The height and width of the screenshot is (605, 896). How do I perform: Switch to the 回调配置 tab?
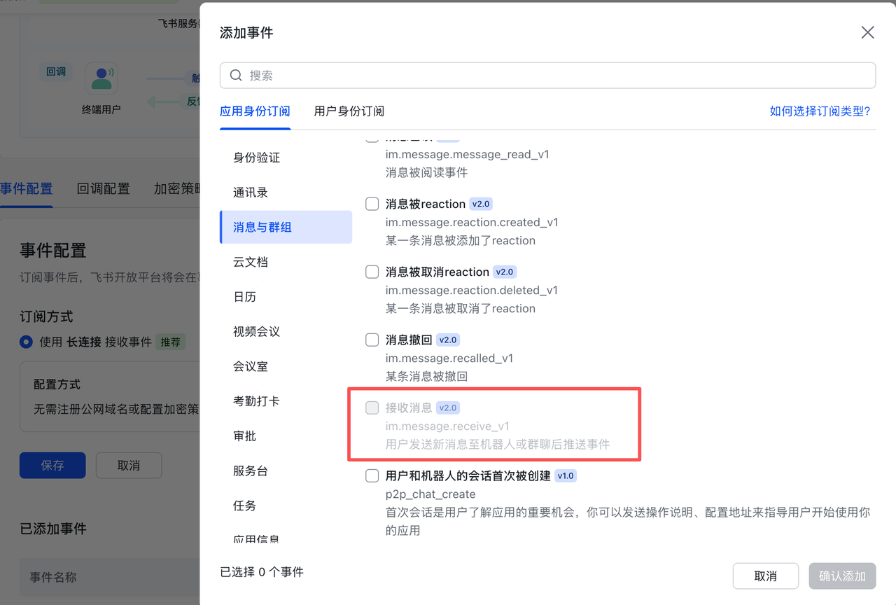click(102, 188)
